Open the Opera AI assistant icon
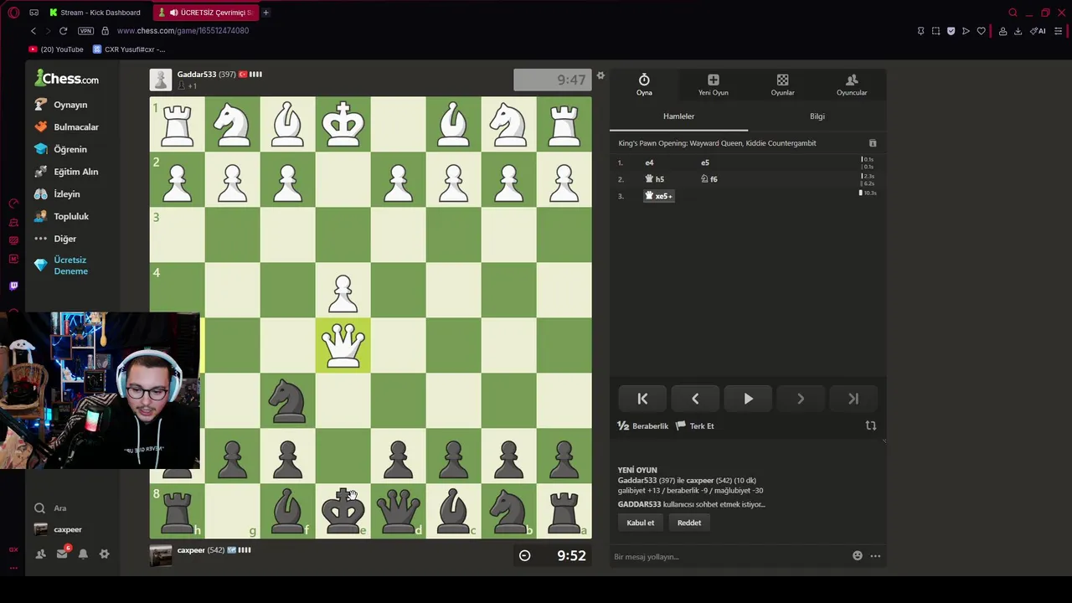 point(1038,31)
